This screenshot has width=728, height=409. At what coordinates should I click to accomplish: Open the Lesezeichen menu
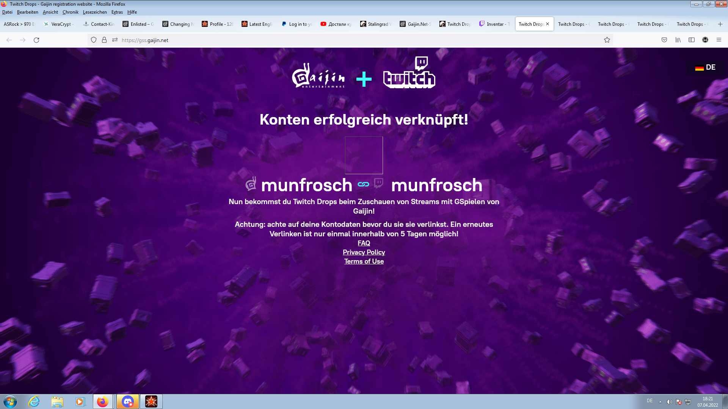pos(95,12)
